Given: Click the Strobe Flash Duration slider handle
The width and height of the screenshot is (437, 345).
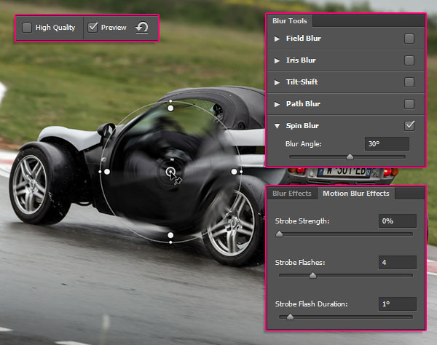Looking at the screenshot, I should 290,317.
